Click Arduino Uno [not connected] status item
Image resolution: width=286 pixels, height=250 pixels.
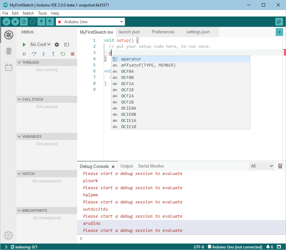point(235,247)
